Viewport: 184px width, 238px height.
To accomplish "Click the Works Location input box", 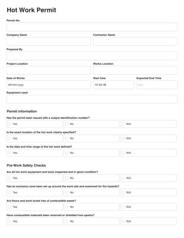I will coord(135,70).
